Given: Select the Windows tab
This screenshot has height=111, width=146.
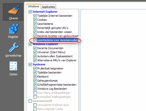Looking at the screenshot, I should [33, 6].
